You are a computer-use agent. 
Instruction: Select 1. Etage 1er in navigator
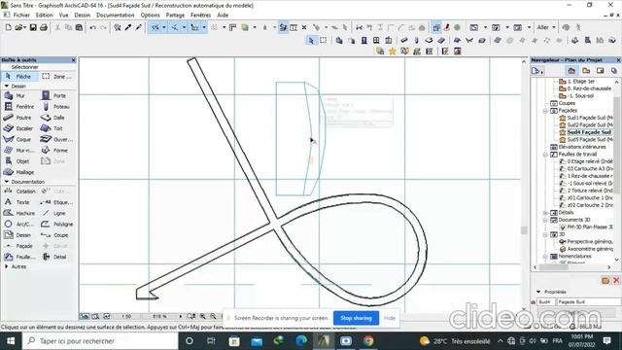(577, 82)
